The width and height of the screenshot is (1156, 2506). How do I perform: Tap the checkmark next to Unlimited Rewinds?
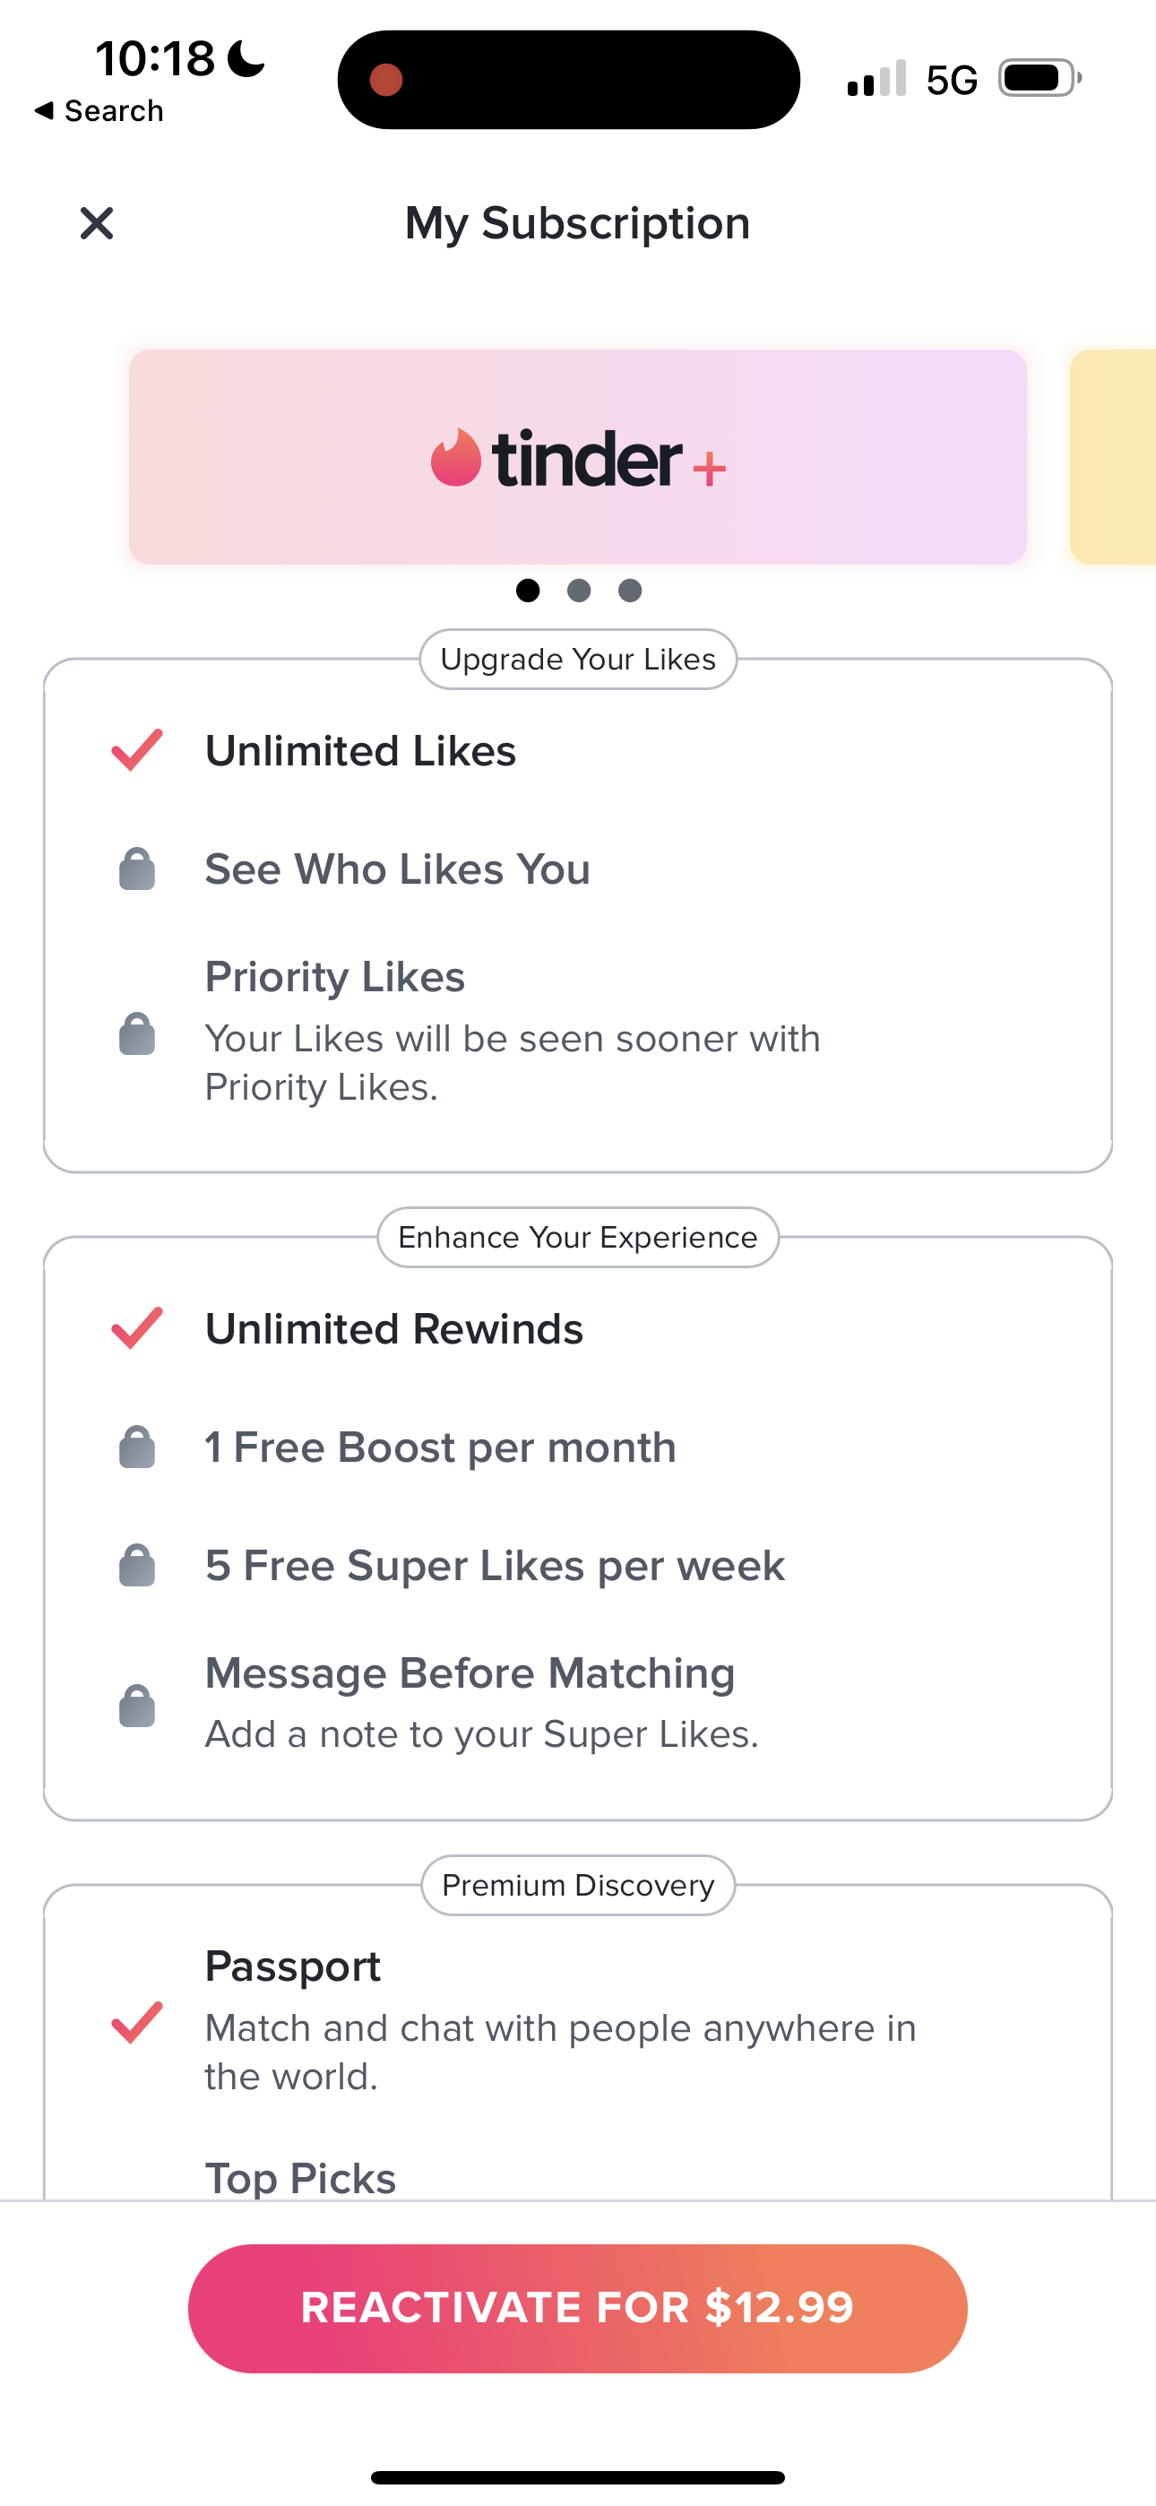pyautogui.click(x=137, y=1329)
